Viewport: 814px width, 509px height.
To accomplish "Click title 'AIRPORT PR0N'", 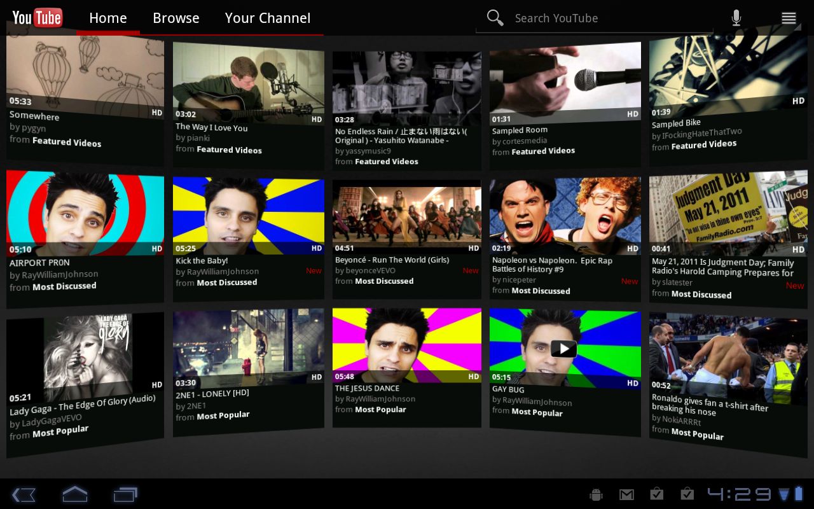I will coord(39,262).
